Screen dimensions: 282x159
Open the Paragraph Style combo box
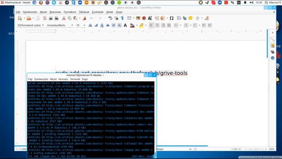(30, 26)
